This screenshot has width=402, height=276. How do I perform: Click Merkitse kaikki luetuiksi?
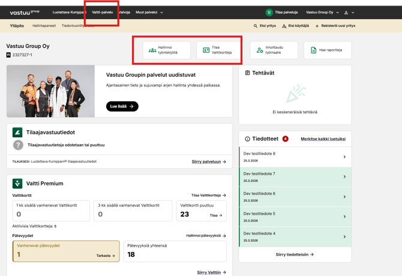point(323,139)
